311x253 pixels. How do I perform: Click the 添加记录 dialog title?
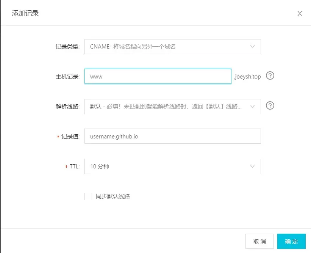[25, 13]
